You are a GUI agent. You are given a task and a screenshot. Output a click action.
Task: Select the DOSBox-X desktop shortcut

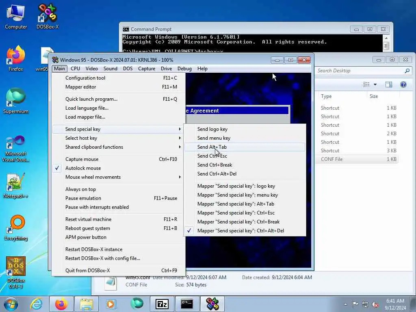click(x=48, y=16)
